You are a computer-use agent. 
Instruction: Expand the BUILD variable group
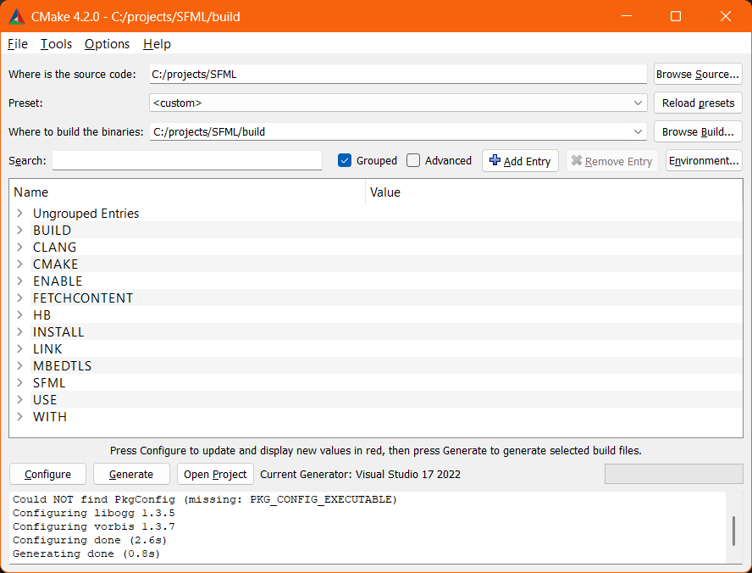(x=19, y=230)
